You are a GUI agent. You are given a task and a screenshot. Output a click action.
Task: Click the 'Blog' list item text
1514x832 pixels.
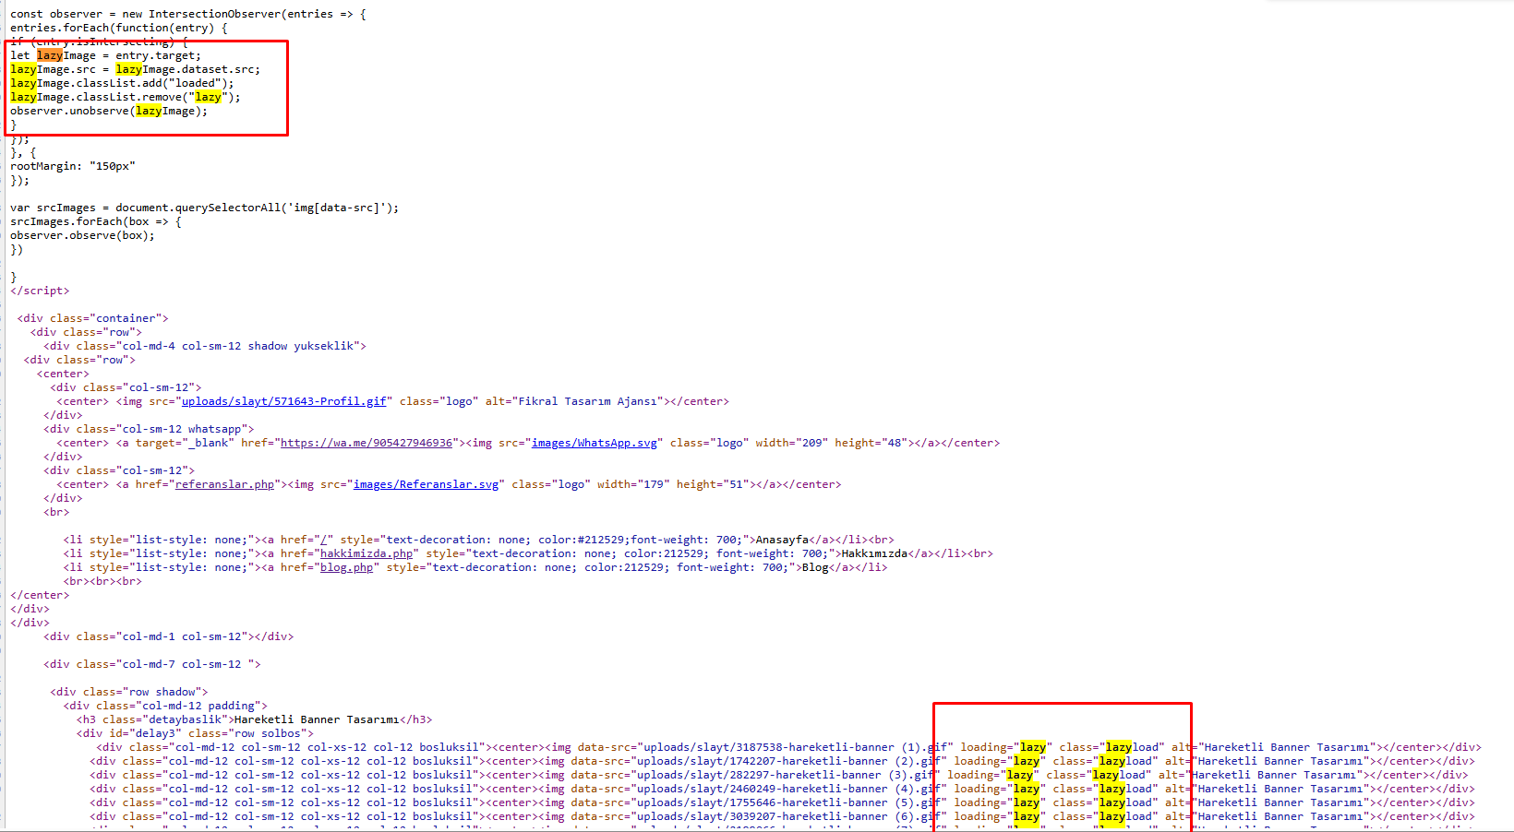click(x=815, y=567)
